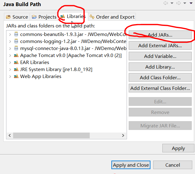Click the Libraries tab books icon

[x=63, y=16]
